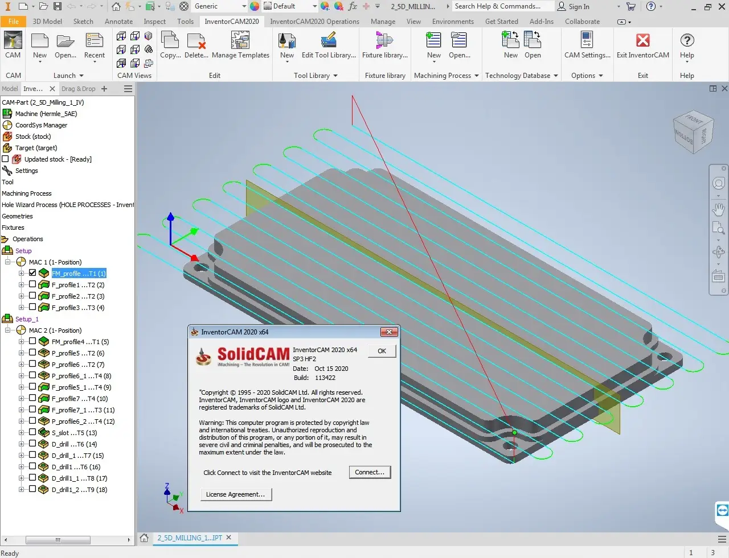The image size is (729, 558).
Task: Expand the Machining Process panel dropdown
Action: coord(477,76)
